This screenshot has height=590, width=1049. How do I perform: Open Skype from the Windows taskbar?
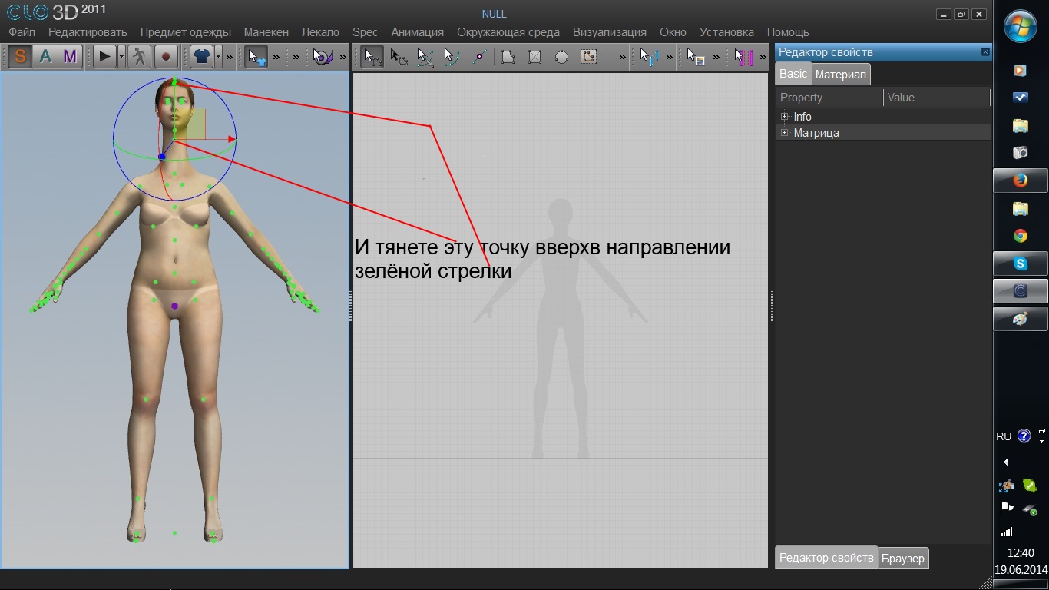[x=1020, y=264]
